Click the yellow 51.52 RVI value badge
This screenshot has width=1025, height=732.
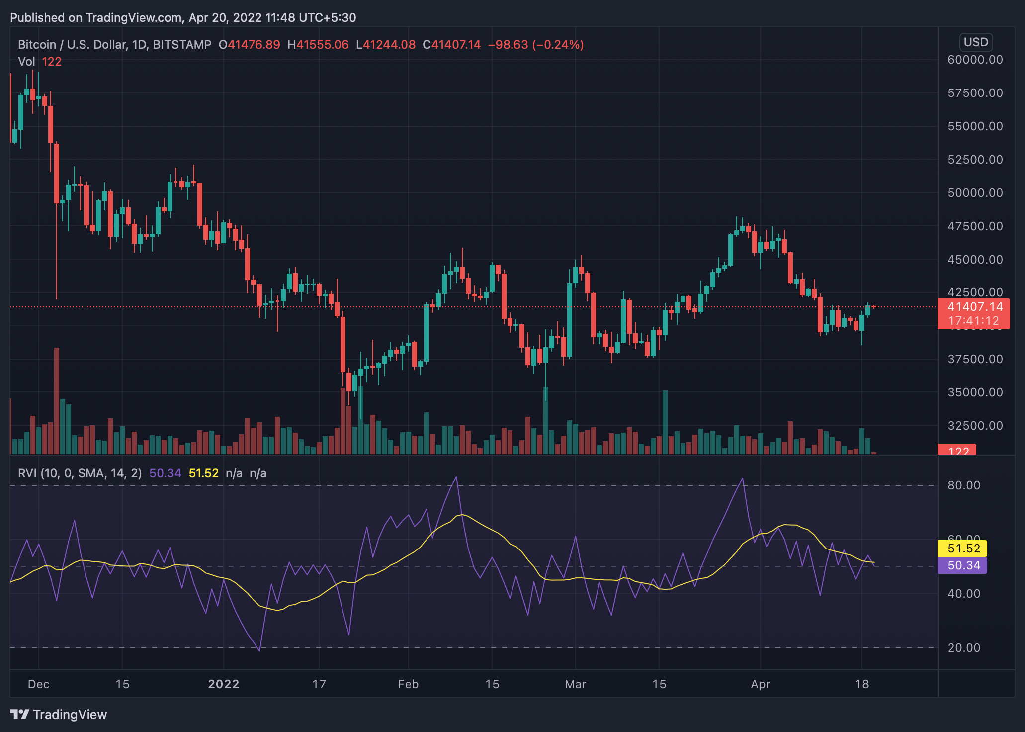962,549
